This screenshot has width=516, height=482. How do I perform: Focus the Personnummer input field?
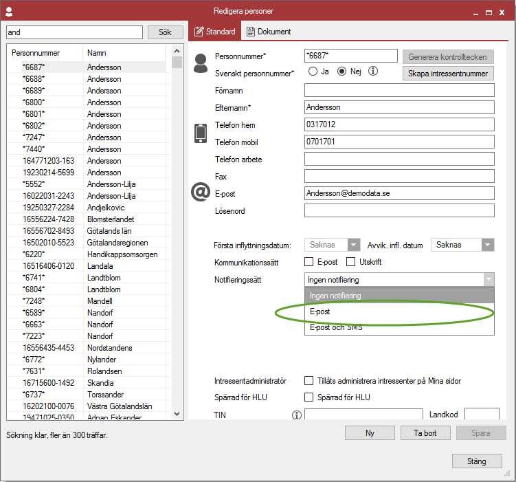point(351,56)
